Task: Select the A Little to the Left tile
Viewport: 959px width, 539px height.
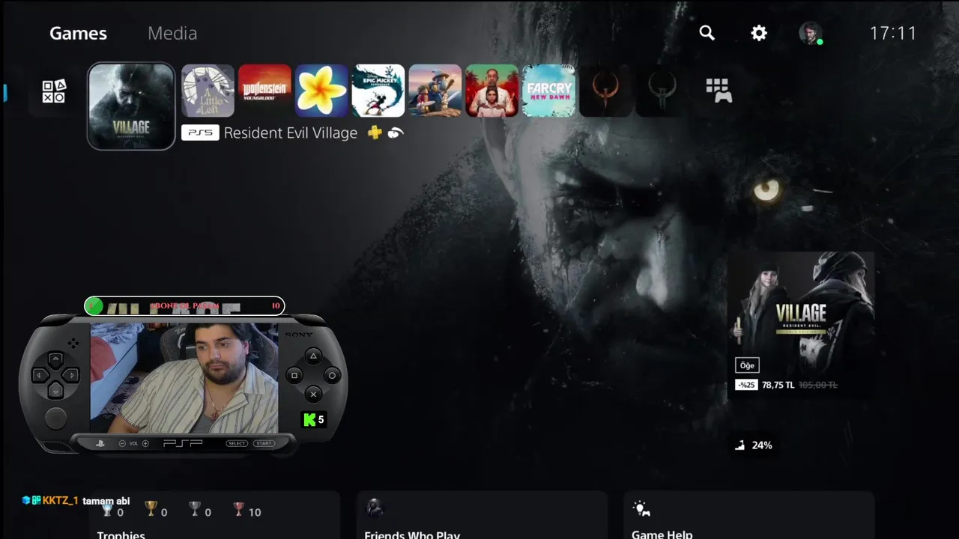Action: pos(208,91)
